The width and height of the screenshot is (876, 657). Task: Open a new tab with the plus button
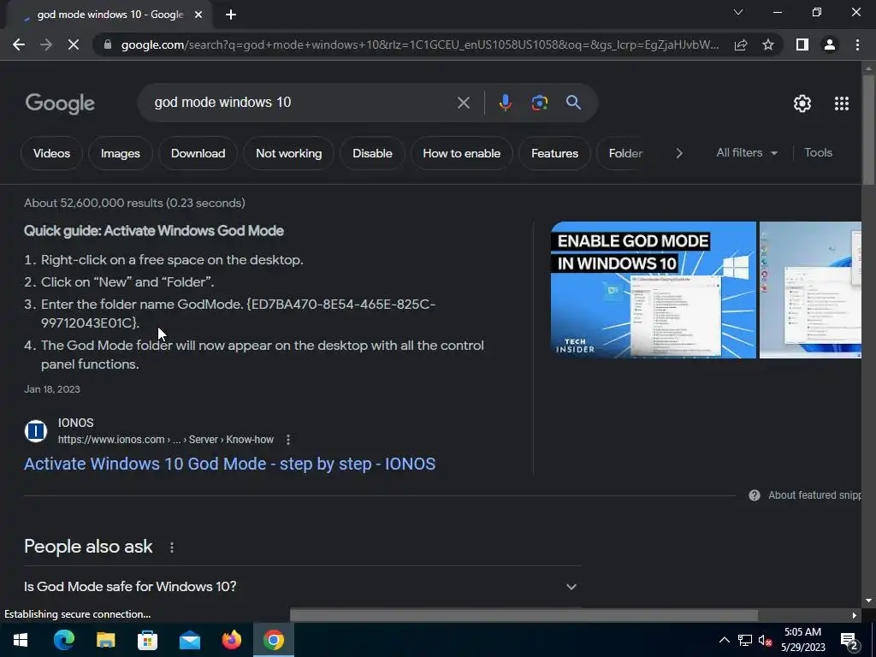click(231, 15)
